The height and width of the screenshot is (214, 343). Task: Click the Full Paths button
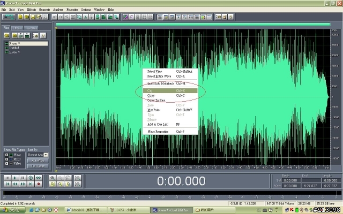[x=38, y=166]
